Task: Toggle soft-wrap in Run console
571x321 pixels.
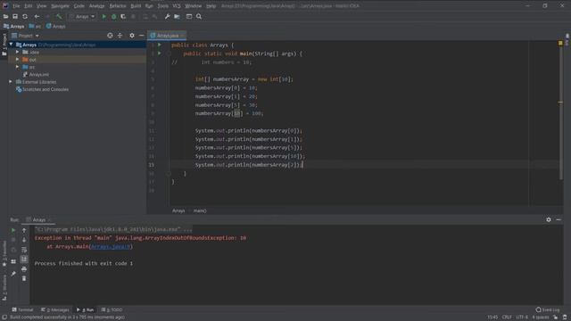Action: click(x=24, y=250)
